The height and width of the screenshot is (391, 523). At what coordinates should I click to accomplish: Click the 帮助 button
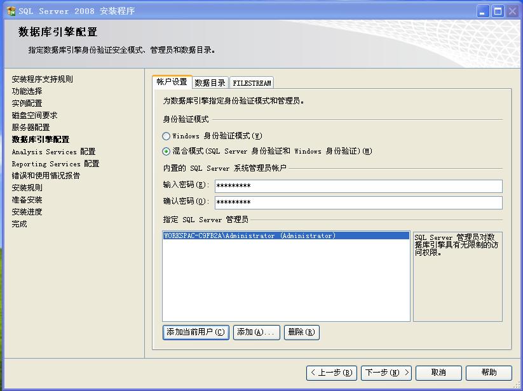tap(488, 373)
